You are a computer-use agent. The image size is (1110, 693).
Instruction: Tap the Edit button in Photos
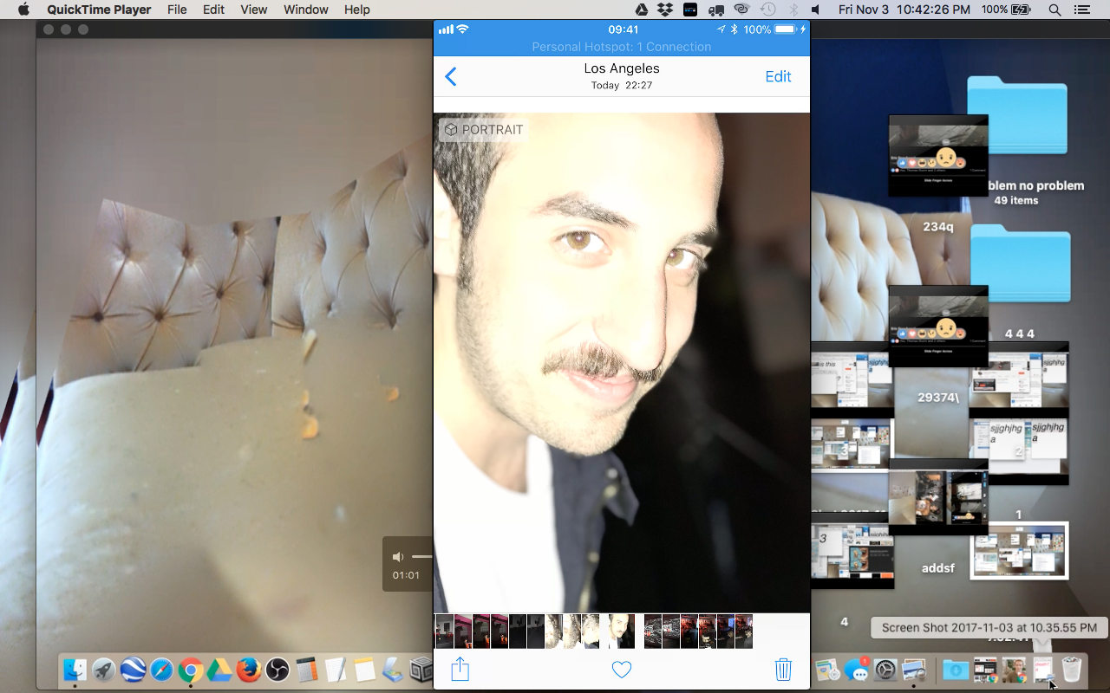(778, 76)
